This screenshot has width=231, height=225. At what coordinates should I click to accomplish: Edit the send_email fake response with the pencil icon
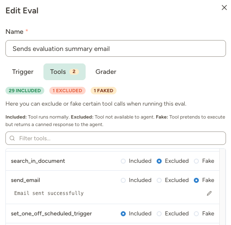[209, 193]
